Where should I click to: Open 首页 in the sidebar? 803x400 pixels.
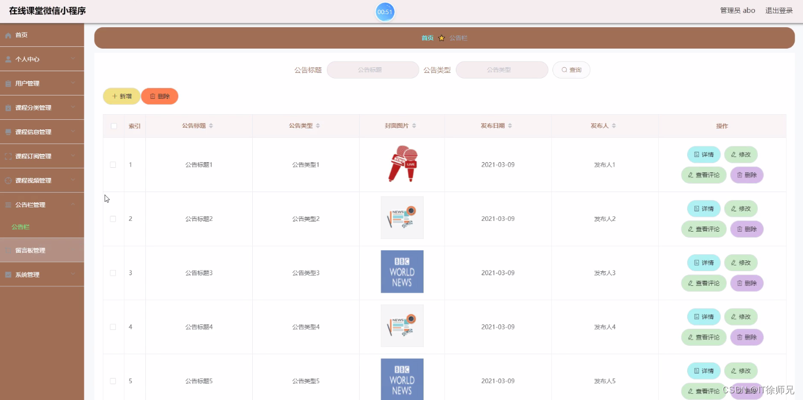[42, 35]
